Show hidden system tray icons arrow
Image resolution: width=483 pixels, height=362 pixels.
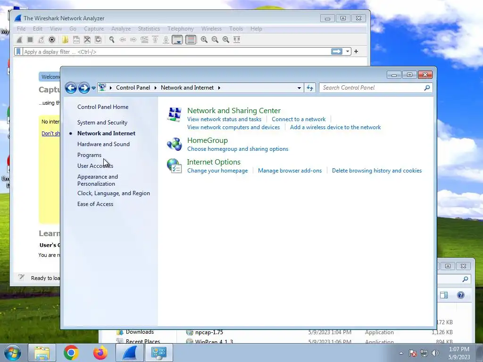[x=401, y=353]
